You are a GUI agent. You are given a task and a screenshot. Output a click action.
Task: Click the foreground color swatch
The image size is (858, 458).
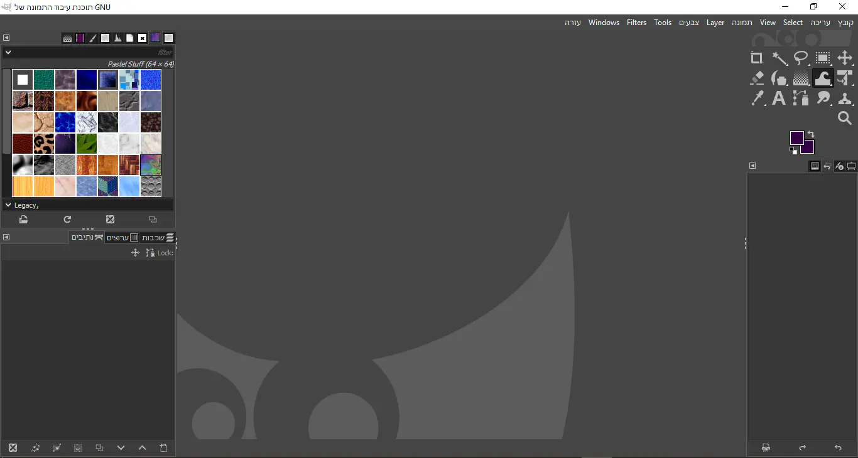(x=796, y=137)
